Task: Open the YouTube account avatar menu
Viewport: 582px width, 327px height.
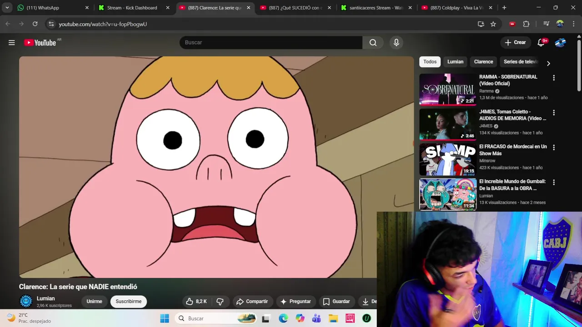Action: [560, 42]
